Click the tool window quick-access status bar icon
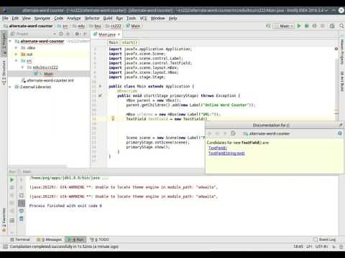The image size is (345, 258). click(5, 247)
